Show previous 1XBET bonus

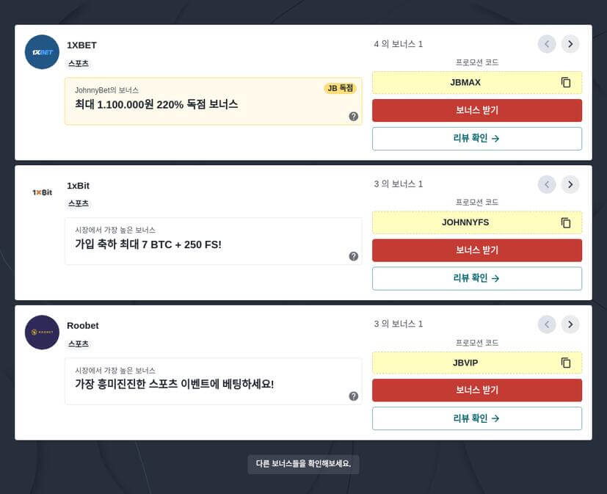coord(547,44)
